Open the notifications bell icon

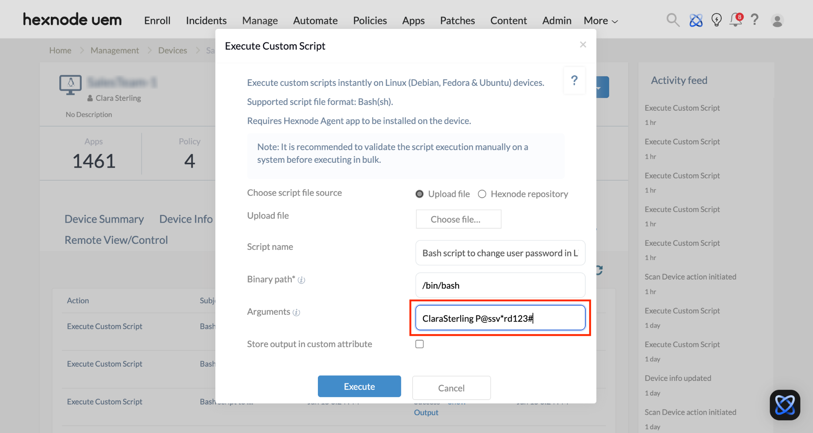(735, 20)
